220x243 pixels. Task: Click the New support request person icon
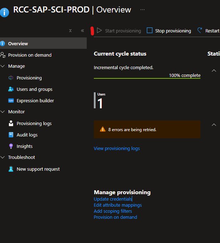[11, 169]
